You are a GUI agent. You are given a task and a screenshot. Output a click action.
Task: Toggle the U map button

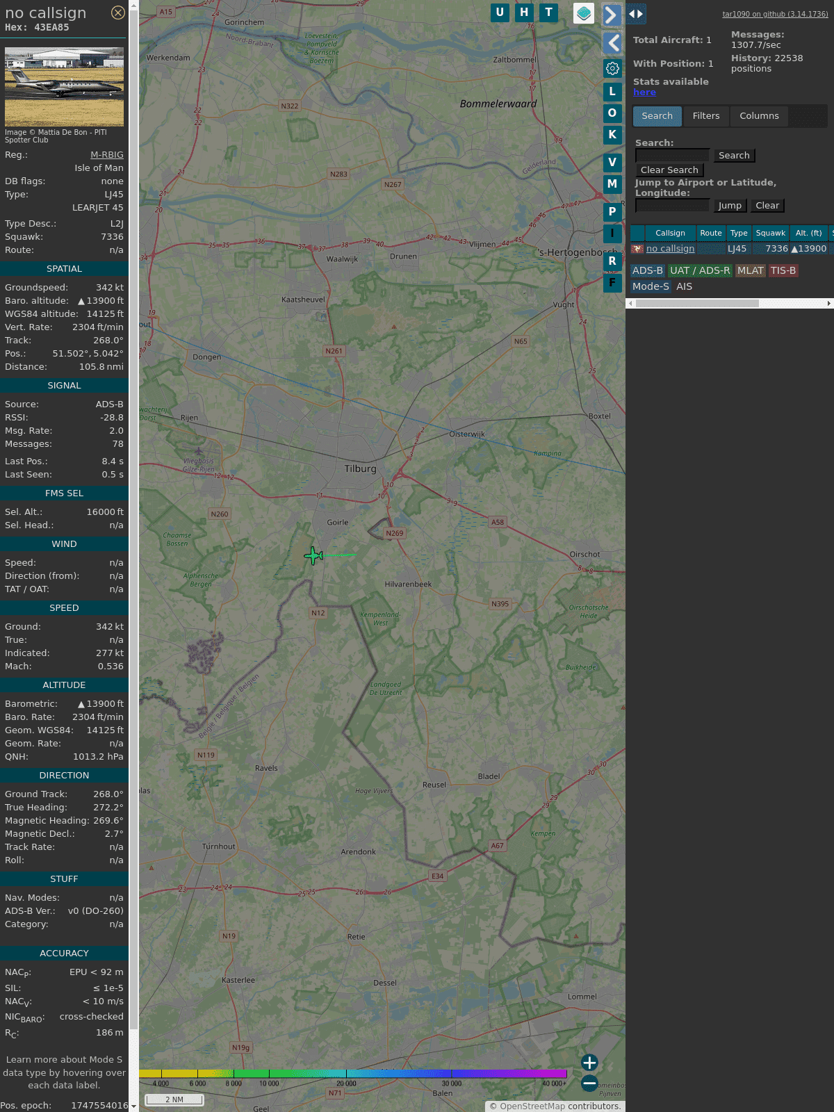(500, 13)
